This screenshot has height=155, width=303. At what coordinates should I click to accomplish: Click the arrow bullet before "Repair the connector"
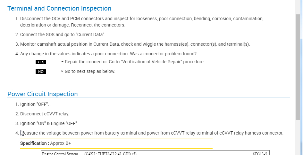pos(62,62)
